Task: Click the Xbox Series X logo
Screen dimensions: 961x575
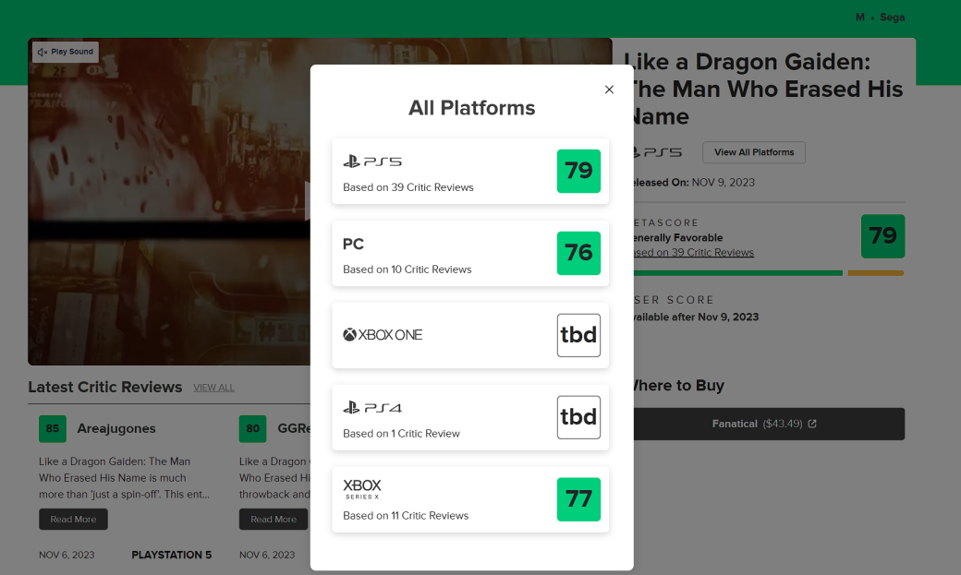Action: point(362,489)
